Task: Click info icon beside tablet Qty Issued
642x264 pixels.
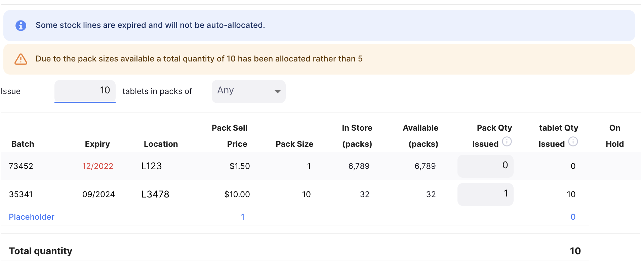Action: [x=573, y=142]
